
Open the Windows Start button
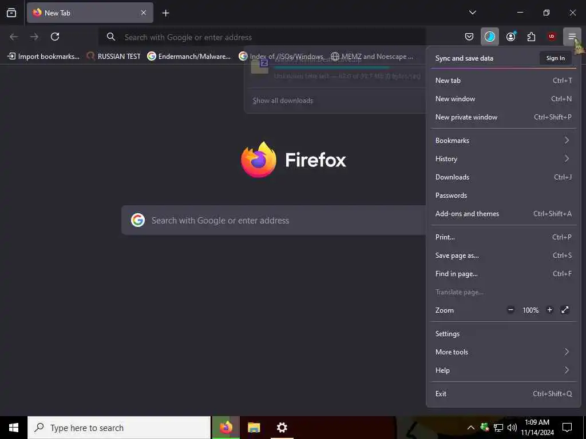click(14, 428)
